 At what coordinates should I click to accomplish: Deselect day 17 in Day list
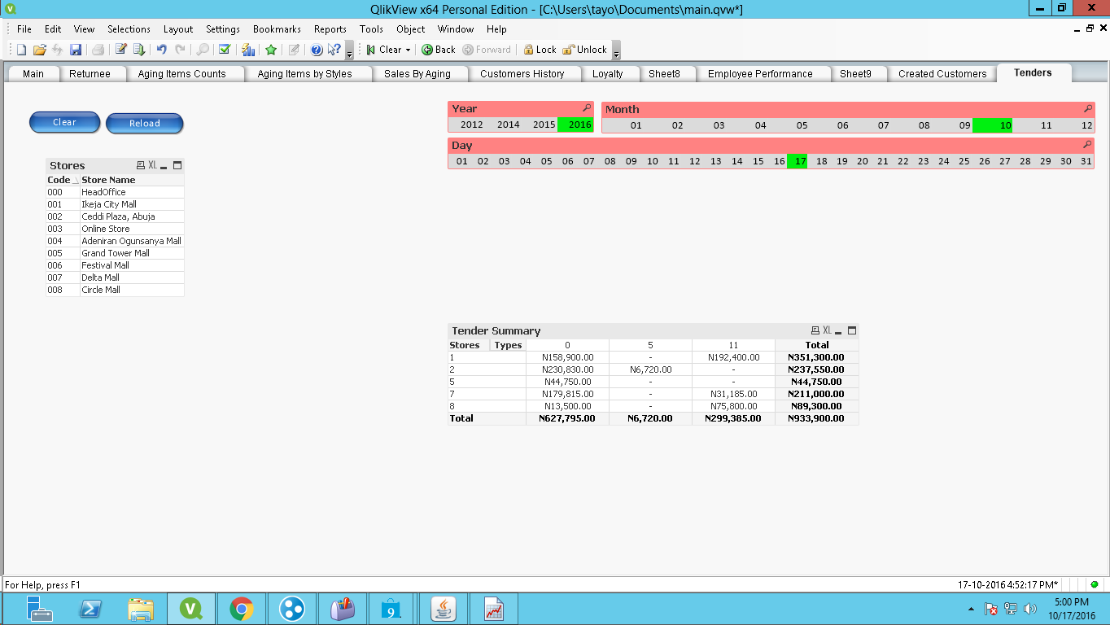pos(798,162)
